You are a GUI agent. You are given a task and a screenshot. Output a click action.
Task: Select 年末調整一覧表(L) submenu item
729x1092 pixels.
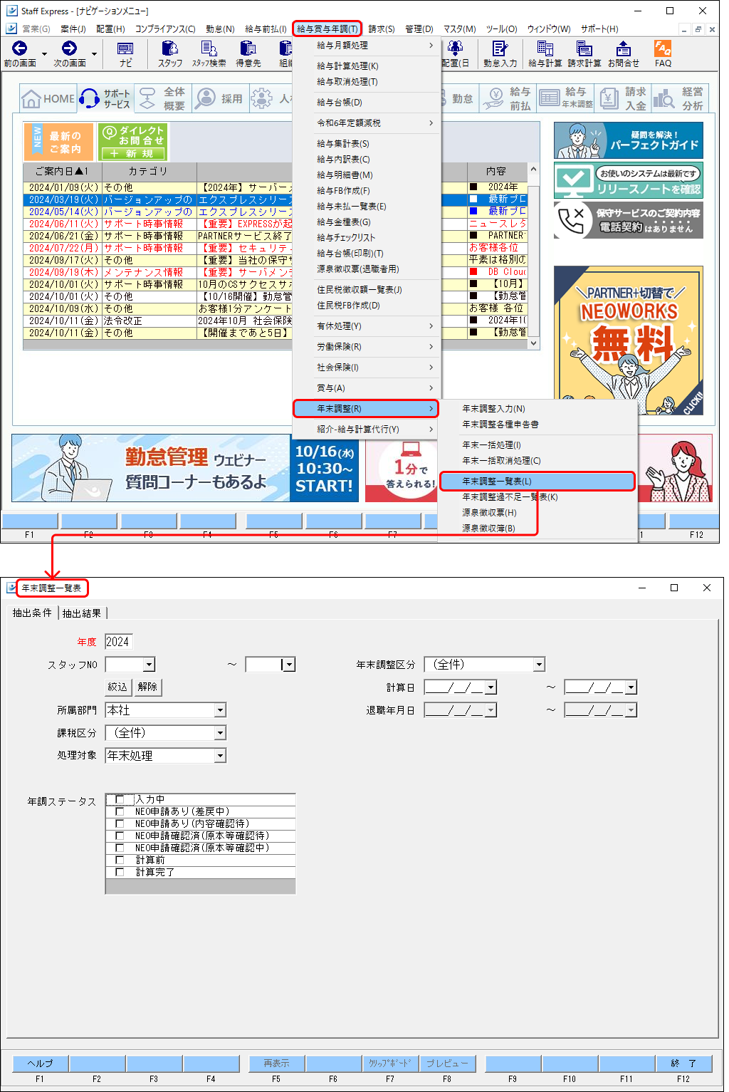(x=537, y=482)
